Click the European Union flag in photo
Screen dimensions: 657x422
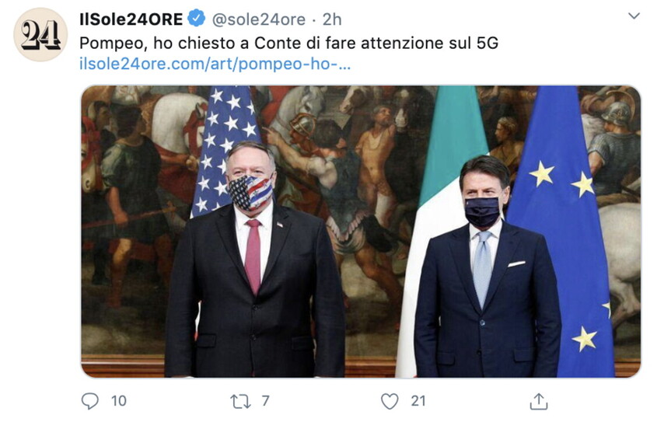click(561, 230)
